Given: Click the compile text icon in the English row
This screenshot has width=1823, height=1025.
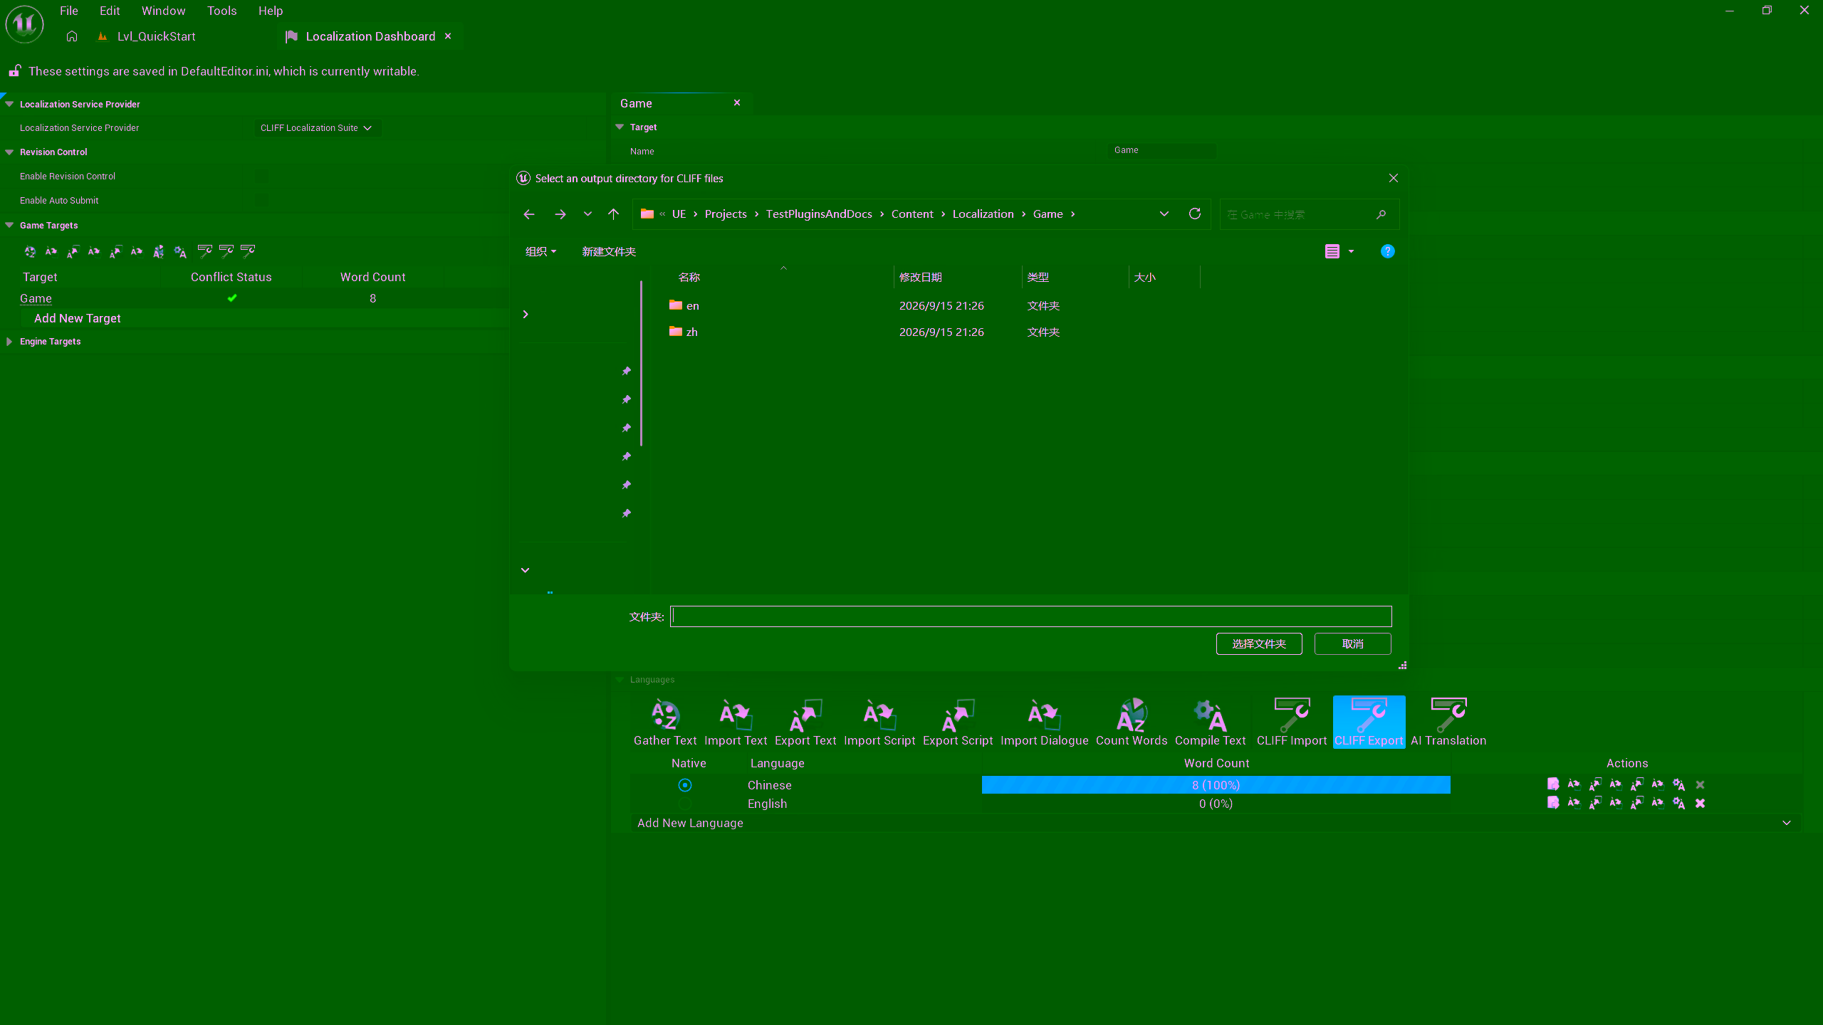Looking at the screenshot, I should click(x=1678, y=803).
